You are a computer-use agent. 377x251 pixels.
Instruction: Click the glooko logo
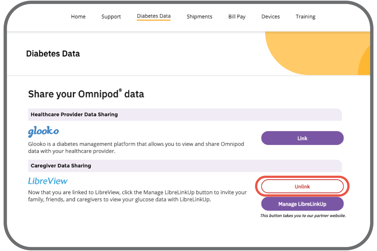(43, 132)
